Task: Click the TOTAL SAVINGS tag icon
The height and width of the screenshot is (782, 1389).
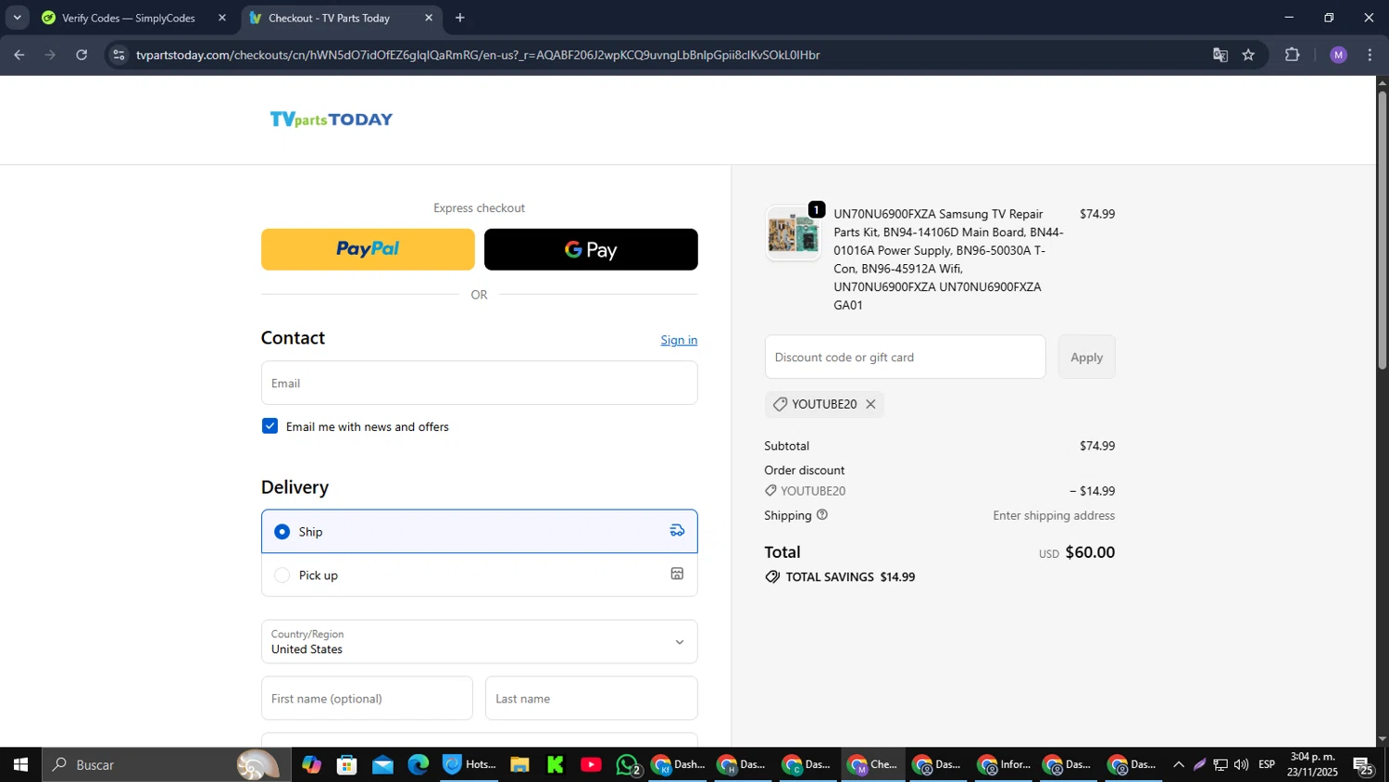Action: pos(772,577)
